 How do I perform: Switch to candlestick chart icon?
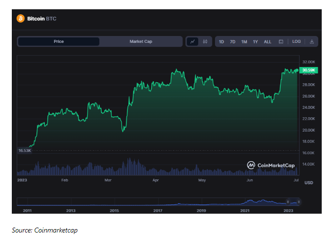(205, 41)
